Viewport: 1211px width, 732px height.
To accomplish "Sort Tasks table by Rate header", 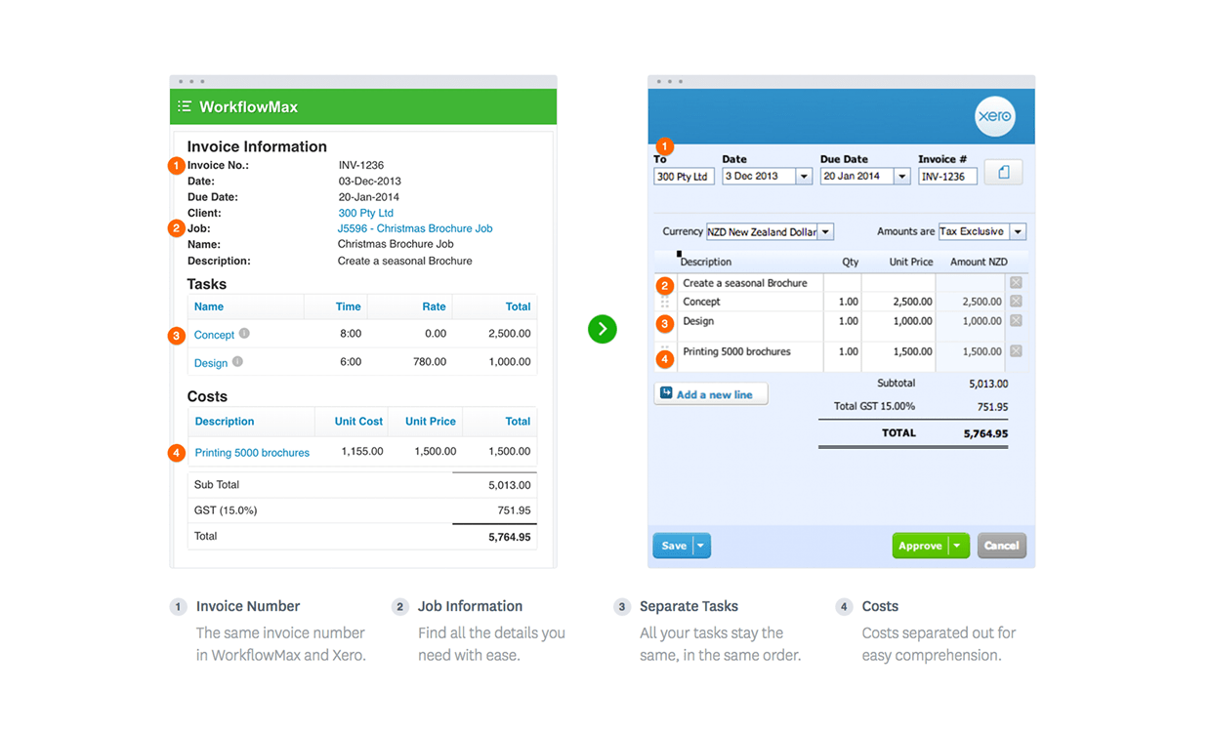I will pyautogui.click(x=434, y=306).
